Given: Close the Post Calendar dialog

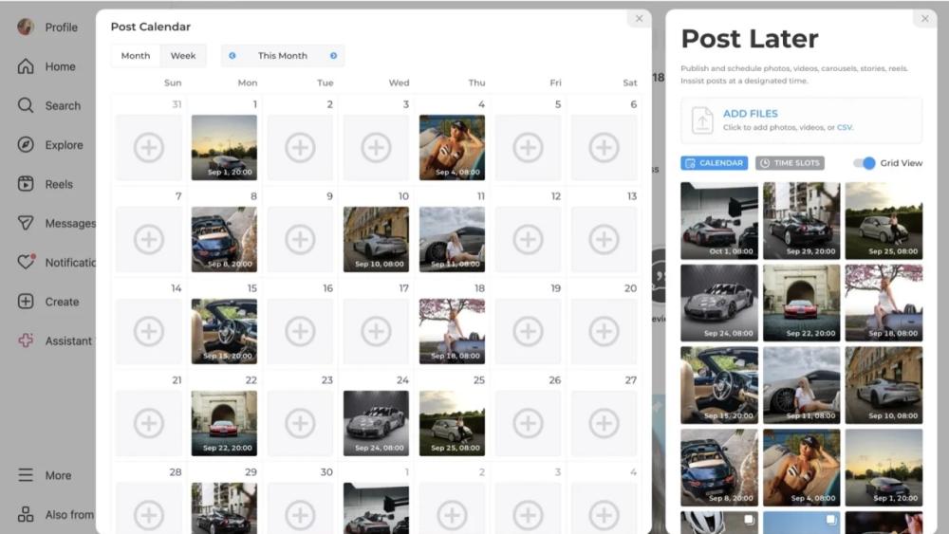Looking at the screenshot, I should click(x=639, y=19).
